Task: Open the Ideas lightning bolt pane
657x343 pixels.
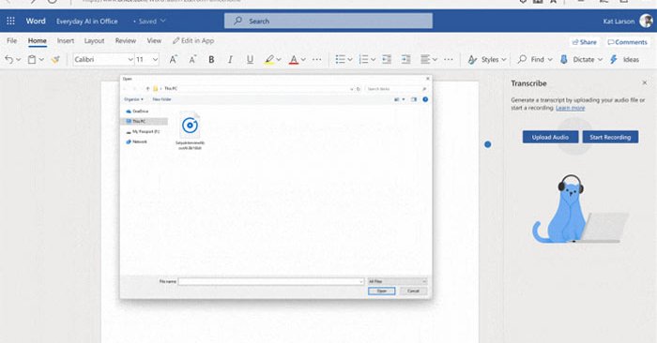Action: tap(624, 60)
